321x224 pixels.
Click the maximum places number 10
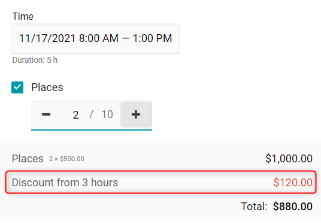coord(107,114)
